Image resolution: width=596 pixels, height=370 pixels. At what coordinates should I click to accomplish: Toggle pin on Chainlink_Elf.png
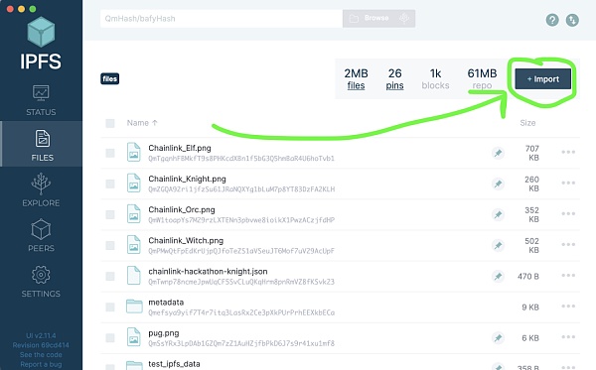tap(498, 153)
